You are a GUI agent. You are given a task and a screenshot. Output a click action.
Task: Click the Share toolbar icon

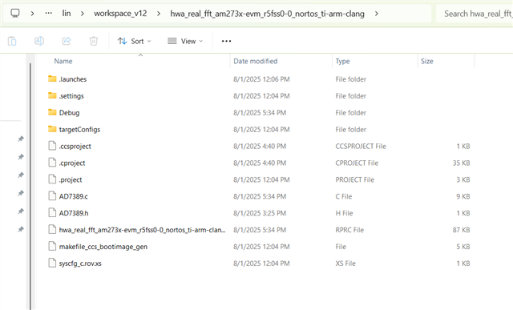tap(67, 41)
